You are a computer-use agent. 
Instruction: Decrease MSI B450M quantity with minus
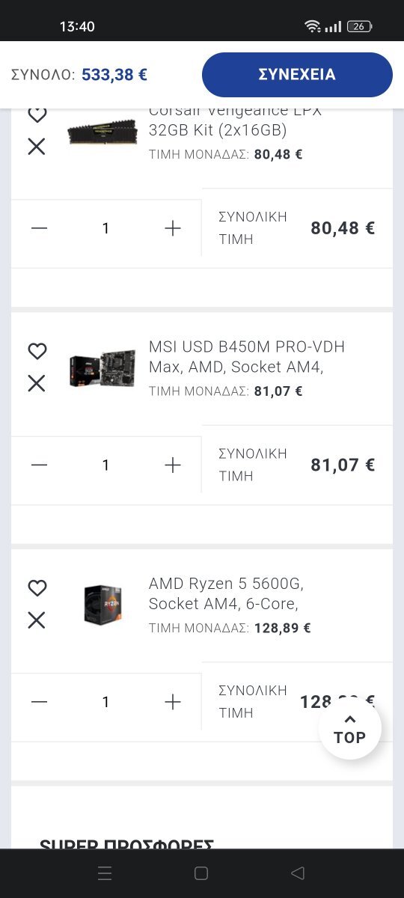(40, 465)
